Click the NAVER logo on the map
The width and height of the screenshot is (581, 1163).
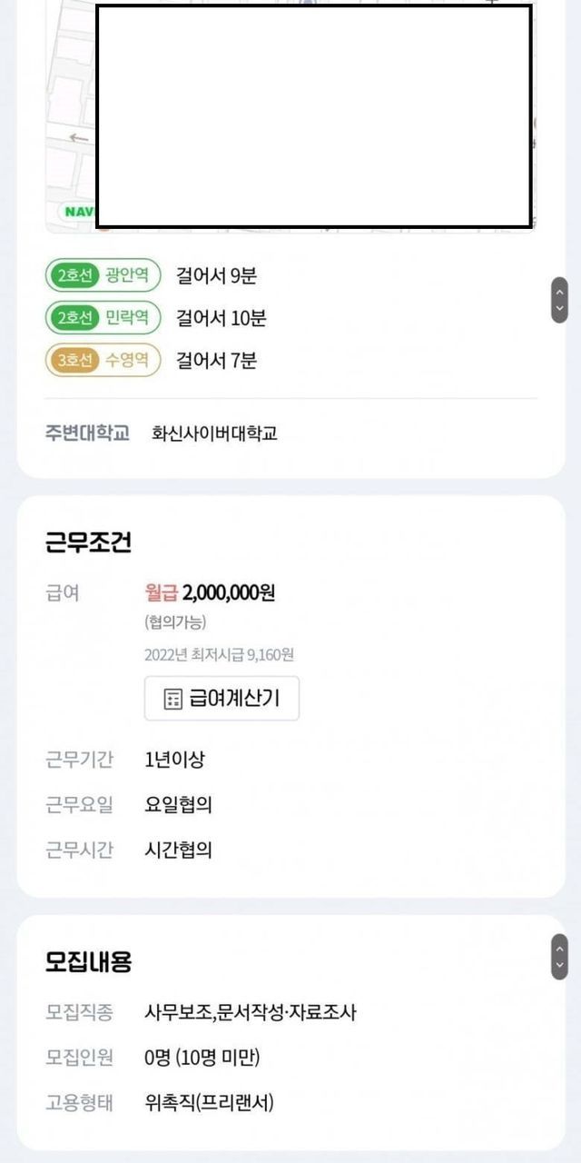[x=78, y=212]
